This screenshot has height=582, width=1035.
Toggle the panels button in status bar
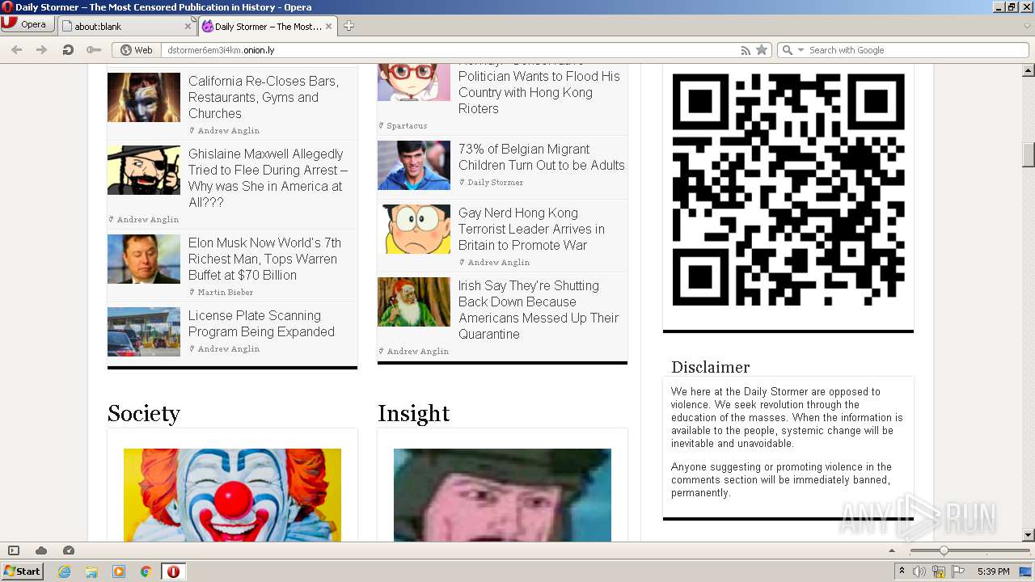(14, 550)
